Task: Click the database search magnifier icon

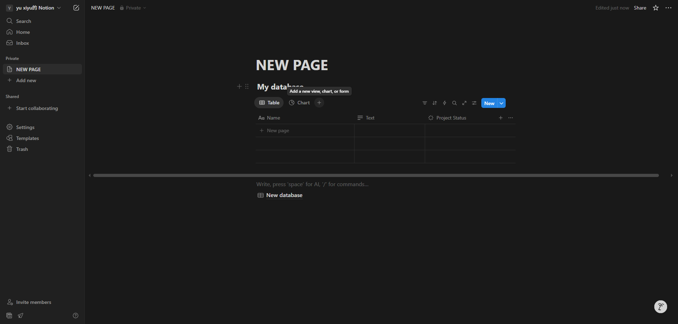Action: coord(454,103)
